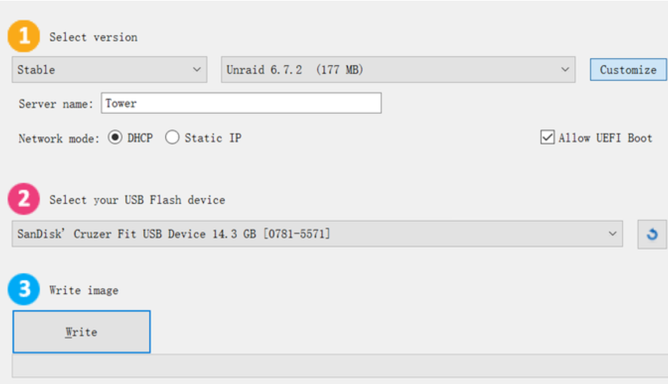Click the "Select version" heading

93,37
